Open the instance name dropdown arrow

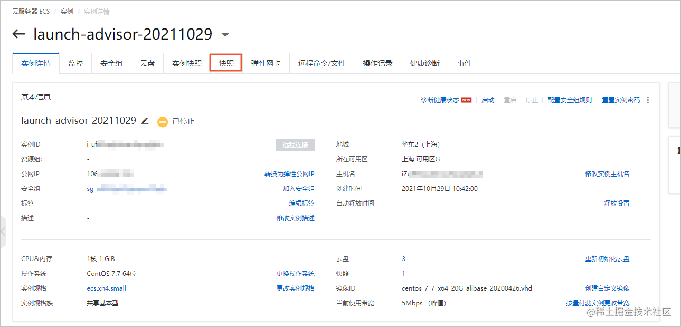[x=225, y=35]
